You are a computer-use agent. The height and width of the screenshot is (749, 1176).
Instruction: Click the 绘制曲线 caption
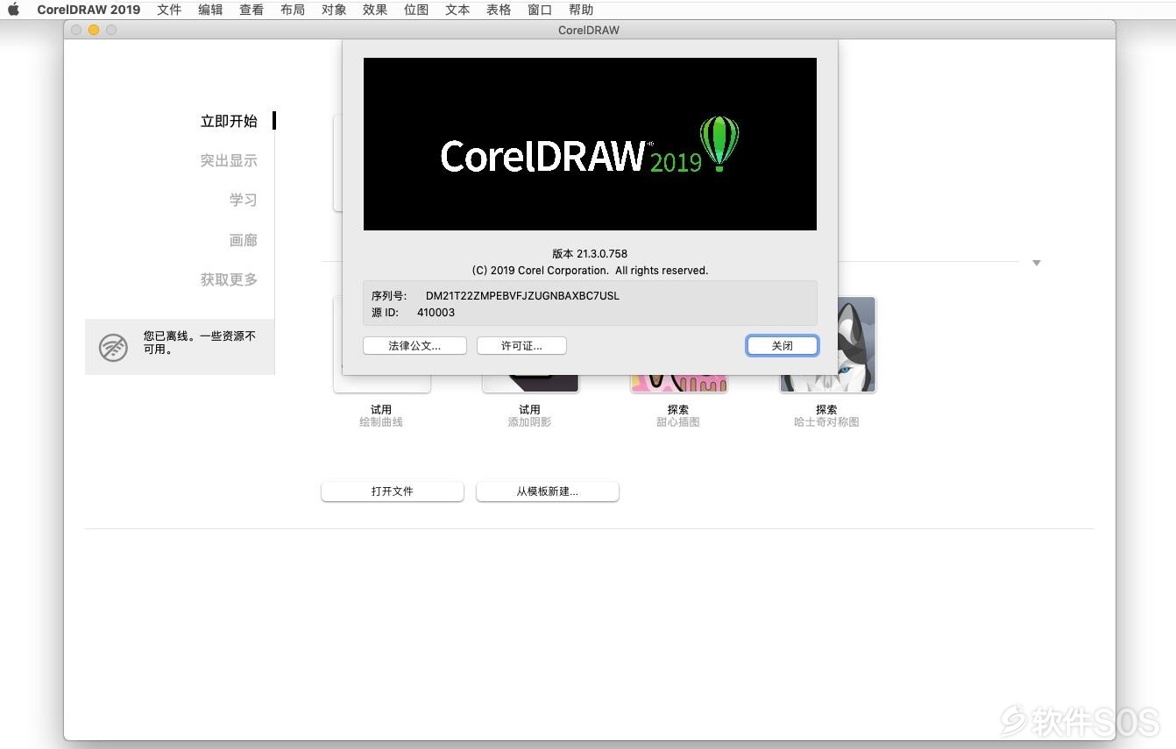click(381, 422)
